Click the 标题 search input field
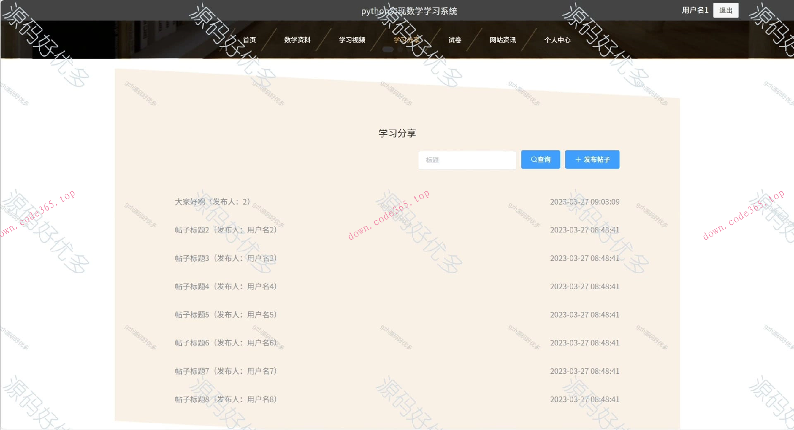Image resolution: width=794 pixels, height=430 pixels. click(466, 160)
